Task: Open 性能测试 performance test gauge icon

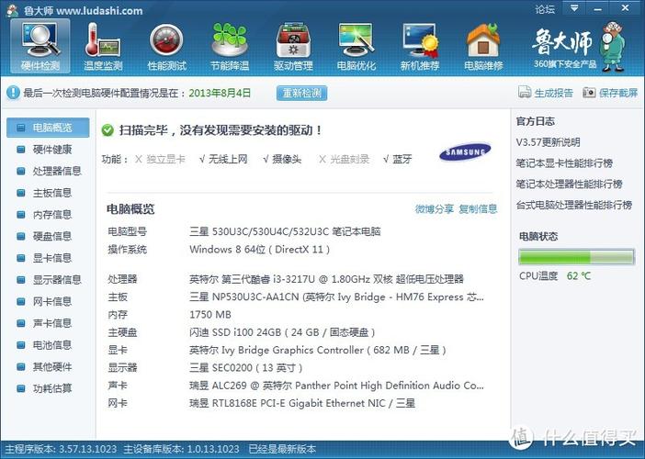Action: point(166,47)
